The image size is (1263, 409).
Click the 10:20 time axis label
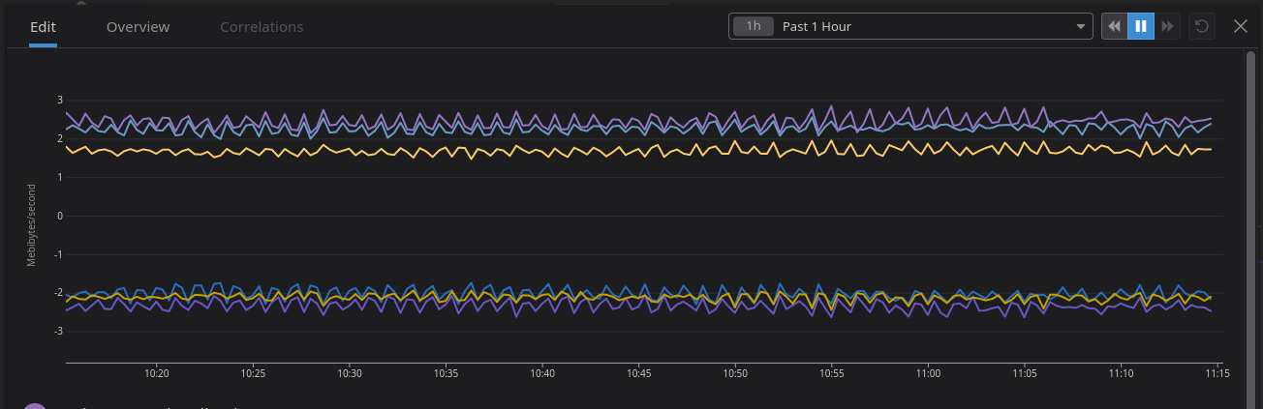coord(157,372)
